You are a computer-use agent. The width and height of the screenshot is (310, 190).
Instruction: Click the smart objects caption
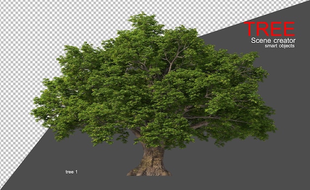280,46
